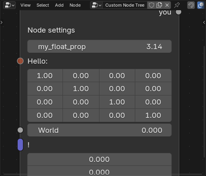Click matrix cell in row two, column four
206x176 pixels.
pyautogui.click(x=153, y=89)
